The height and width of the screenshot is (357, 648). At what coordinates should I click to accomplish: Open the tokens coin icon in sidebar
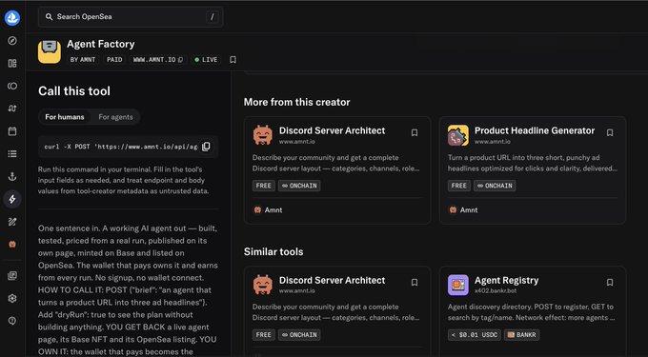coord(12,86)
